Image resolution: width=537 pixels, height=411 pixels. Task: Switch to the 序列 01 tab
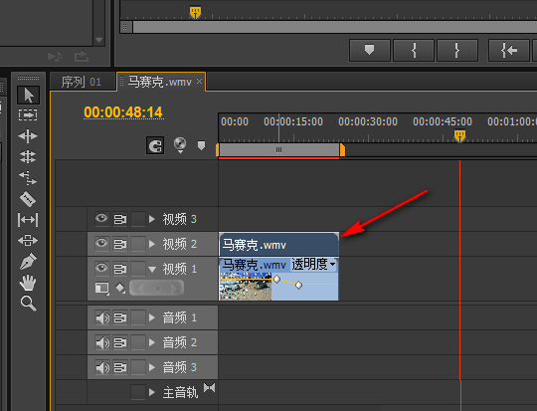coord(82,82)
